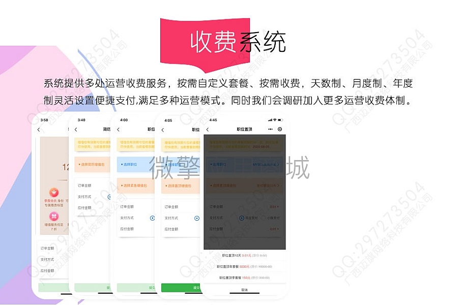Image resolution: width=458 pixels, height=305 pixels.
Task: Click 应付金额 label on the 4:00 phone
Action: 127,229
